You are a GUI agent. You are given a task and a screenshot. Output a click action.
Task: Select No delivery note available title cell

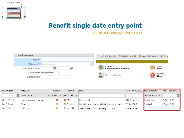pos(101,104)
